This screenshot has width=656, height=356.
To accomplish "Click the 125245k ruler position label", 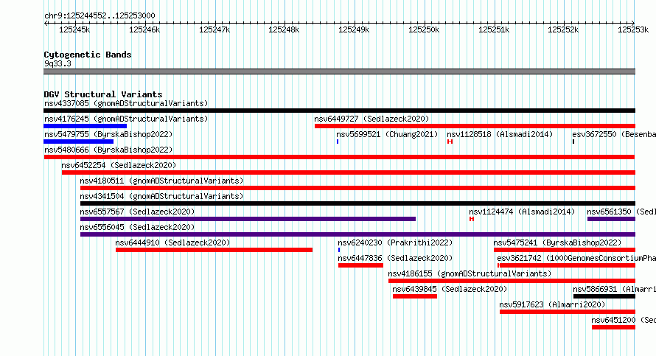I will 74,29.
